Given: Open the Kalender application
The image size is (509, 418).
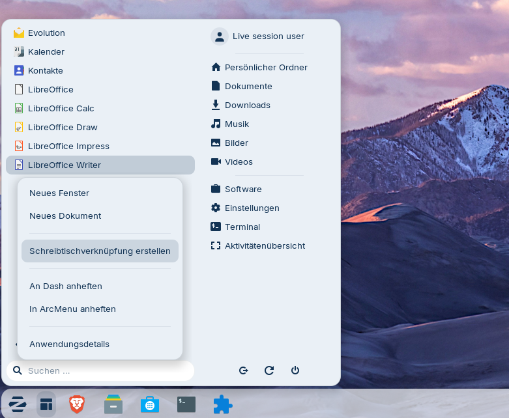Looking at the screenshot, I should tap(46, 52).
